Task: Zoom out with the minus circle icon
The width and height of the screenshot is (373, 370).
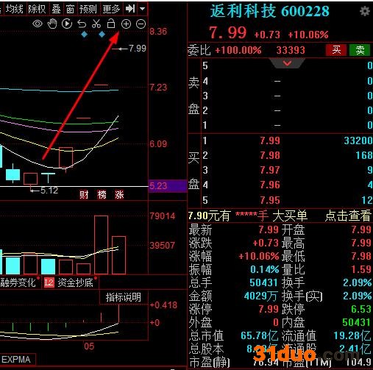Action: [x=141, y=24]
